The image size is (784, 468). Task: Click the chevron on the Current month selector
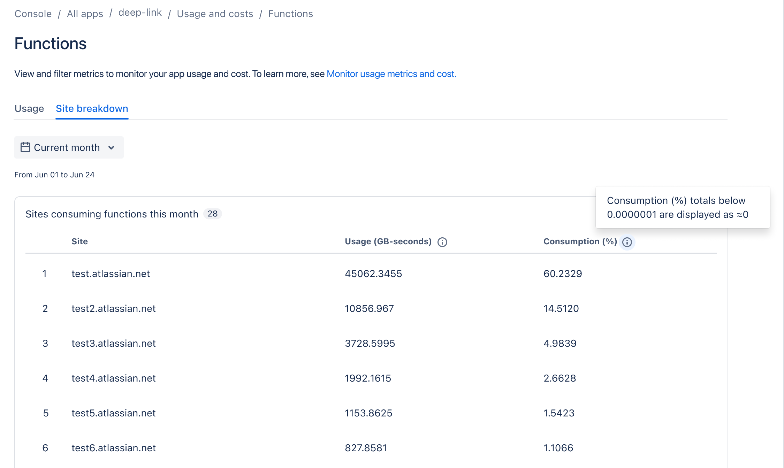coord(112,148)
